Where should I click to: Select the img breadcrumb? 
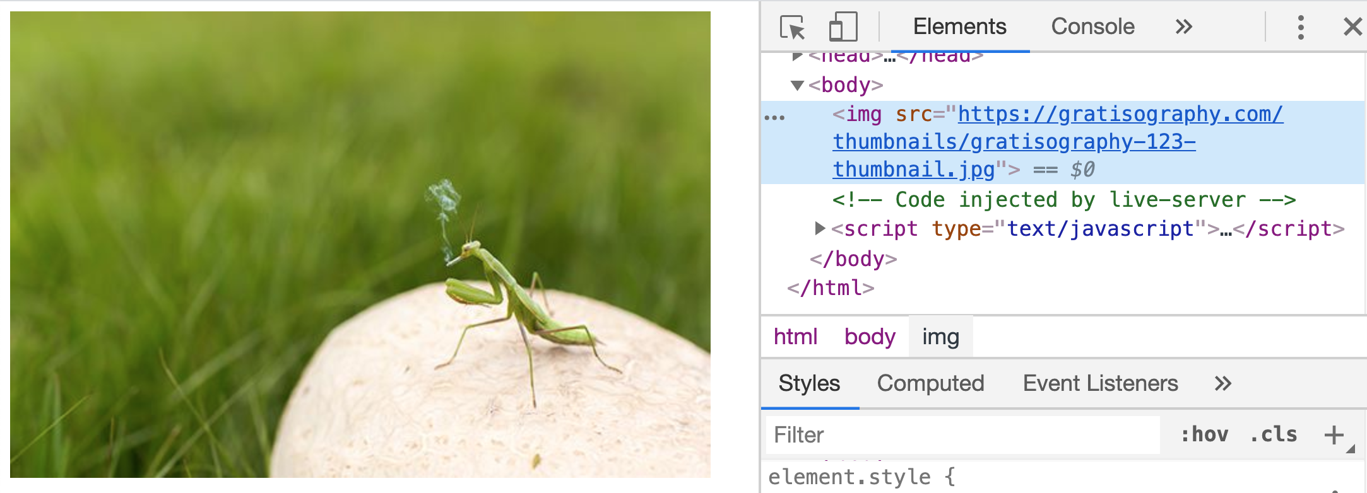[940, 337]
